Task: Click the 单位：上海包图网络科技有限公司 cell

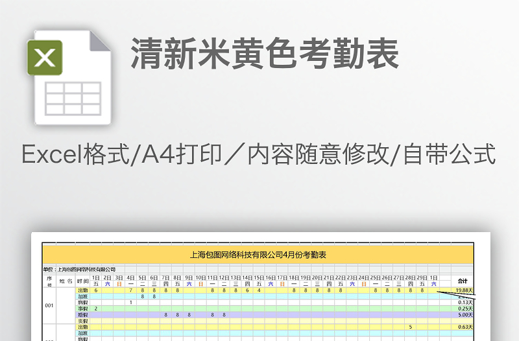Action: [x=79, y=269]
